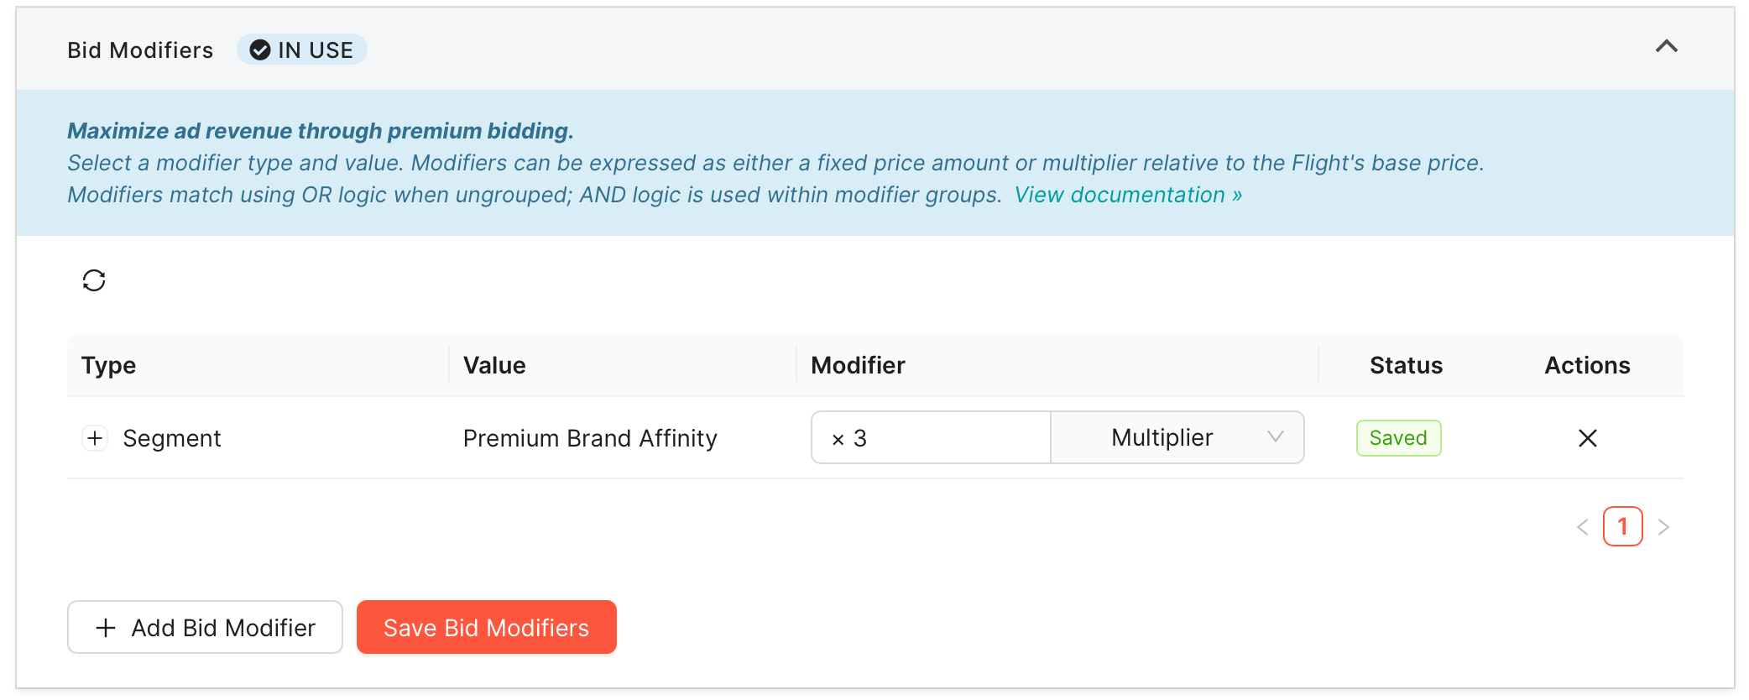Click Save Bid Modifiers button
1749x700 pixels.
(x=486, y=627)
